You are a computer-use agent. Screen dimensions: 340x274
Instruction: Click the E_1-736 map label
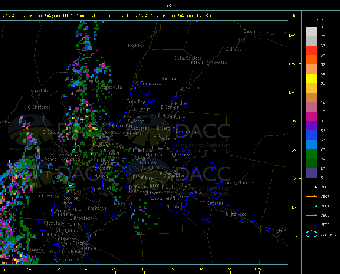(233, 49)
